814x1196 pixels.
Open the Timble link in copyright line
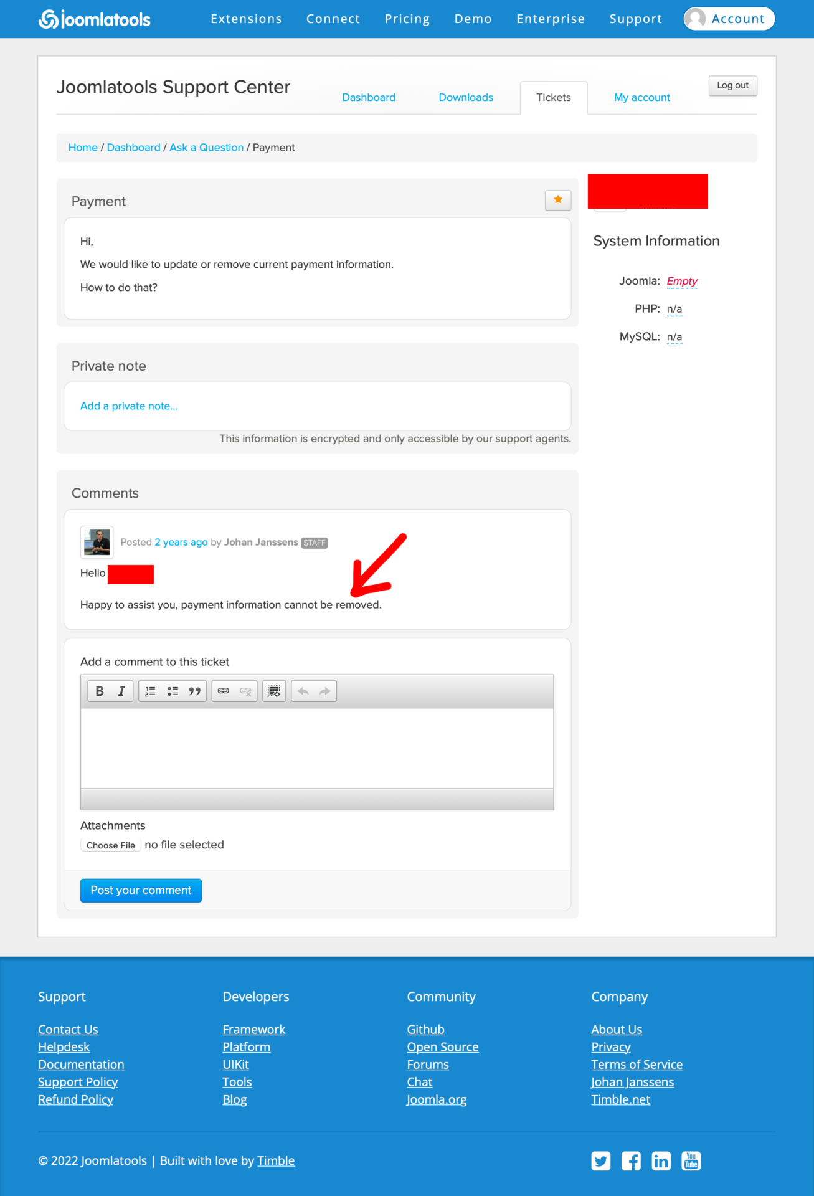[276, 1161]
